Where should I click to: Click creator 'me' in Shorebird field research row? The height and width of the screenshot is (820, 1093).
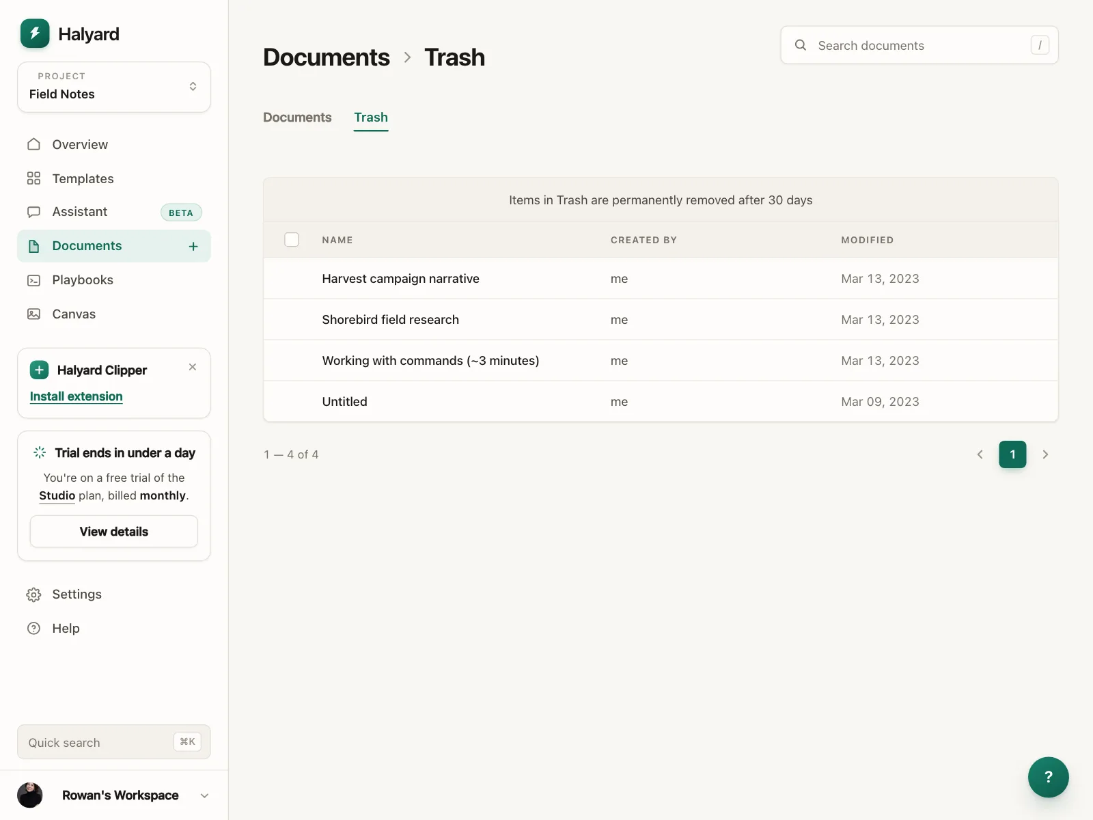click(x=619, y=320)
